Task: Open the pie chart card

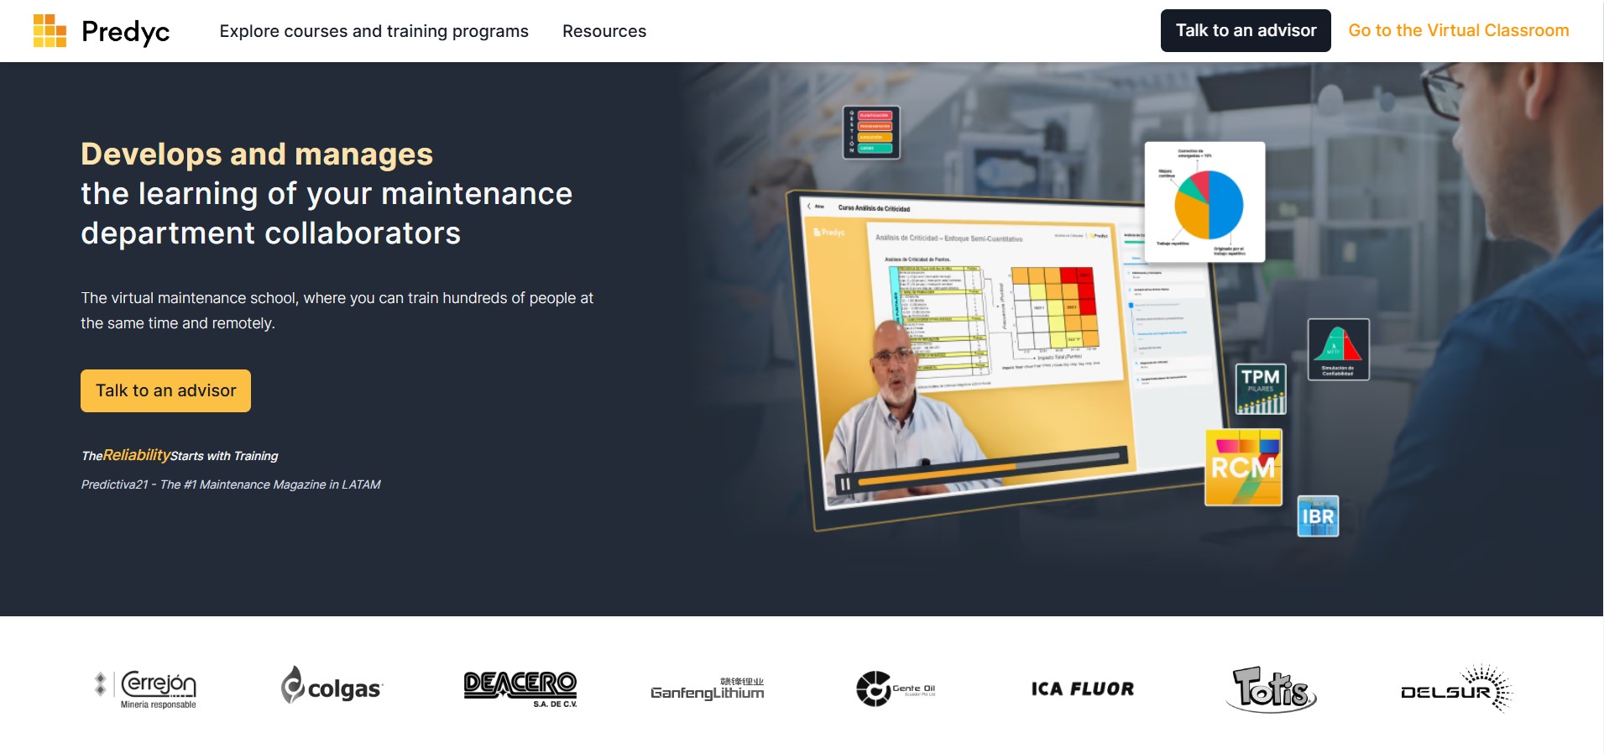Action: click(x=1204, y=202)
